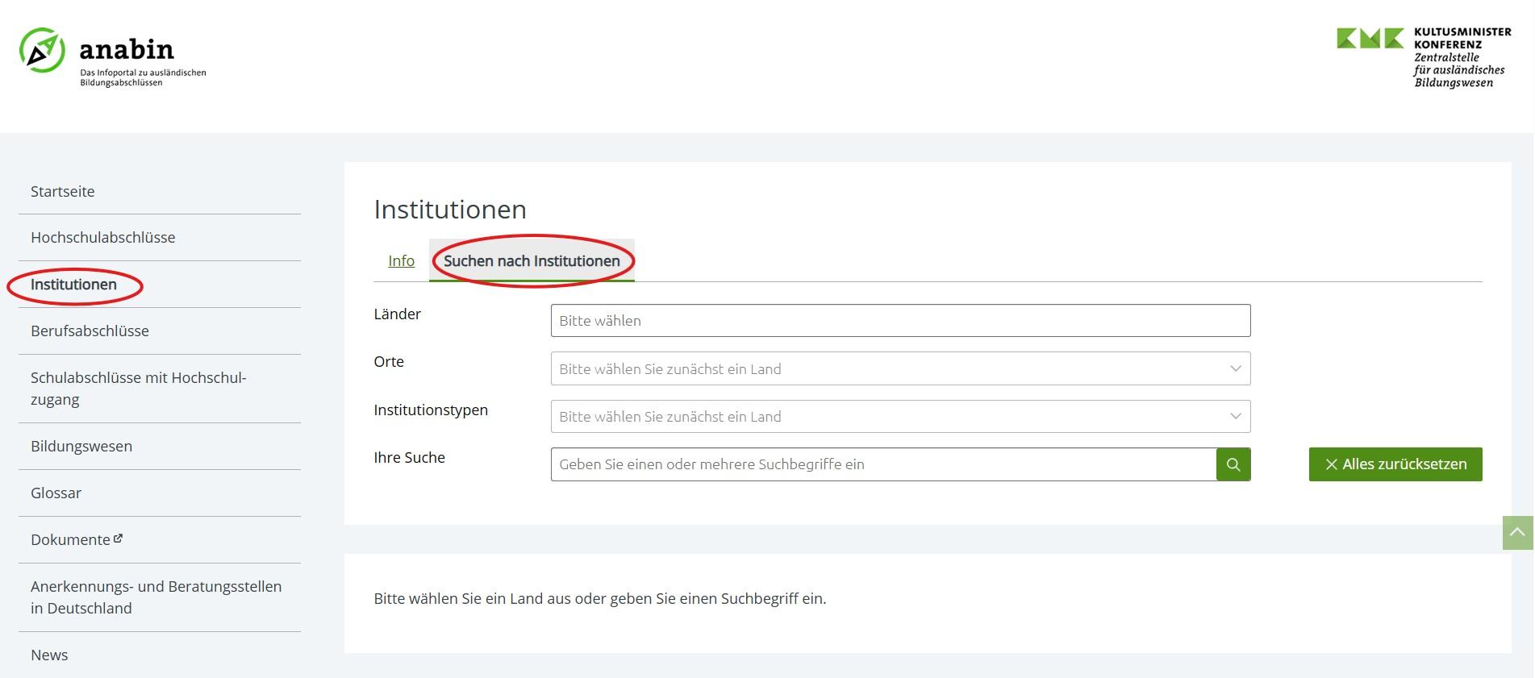Open Startseite in the sidebar
Viewport: 1535px width, 678px height.
(x=63, y=191)
